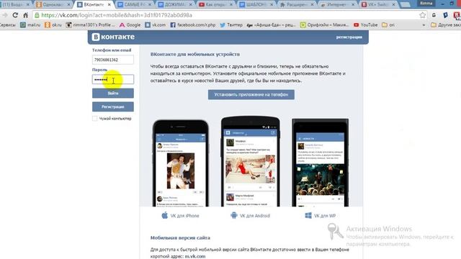Viewport: 461px width, 259px height.
Task: Switch to the Интернет tab
Action: pyautogui.click(x=337, y=5)
